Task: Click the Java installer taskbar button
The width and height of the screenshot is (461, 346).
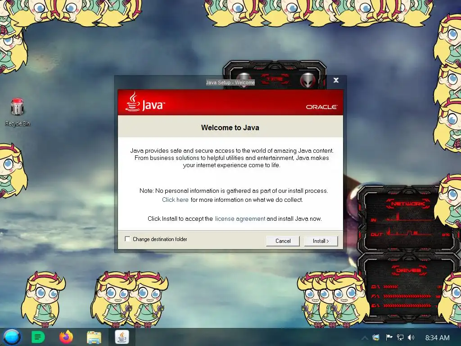Action: (122, 337)
